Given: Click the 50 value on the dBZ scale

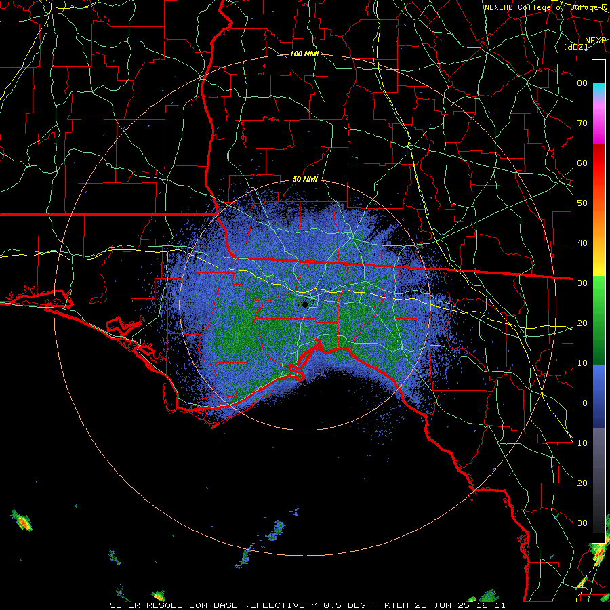Looking at the screenshot, I should point(582,203).
